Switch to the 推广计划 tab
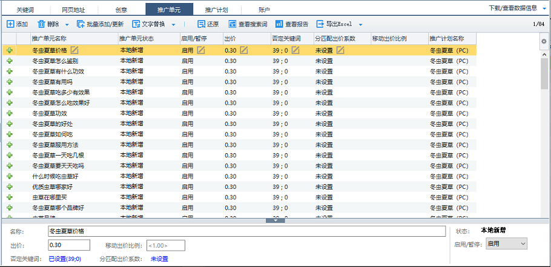551x267 pixels. (x=217, y=10)
